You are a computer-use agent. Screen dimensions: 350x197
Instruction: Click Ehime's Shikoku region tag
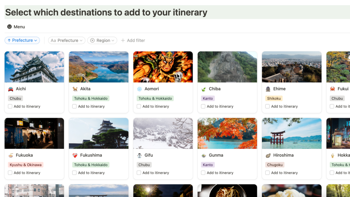tap(274, 98)
